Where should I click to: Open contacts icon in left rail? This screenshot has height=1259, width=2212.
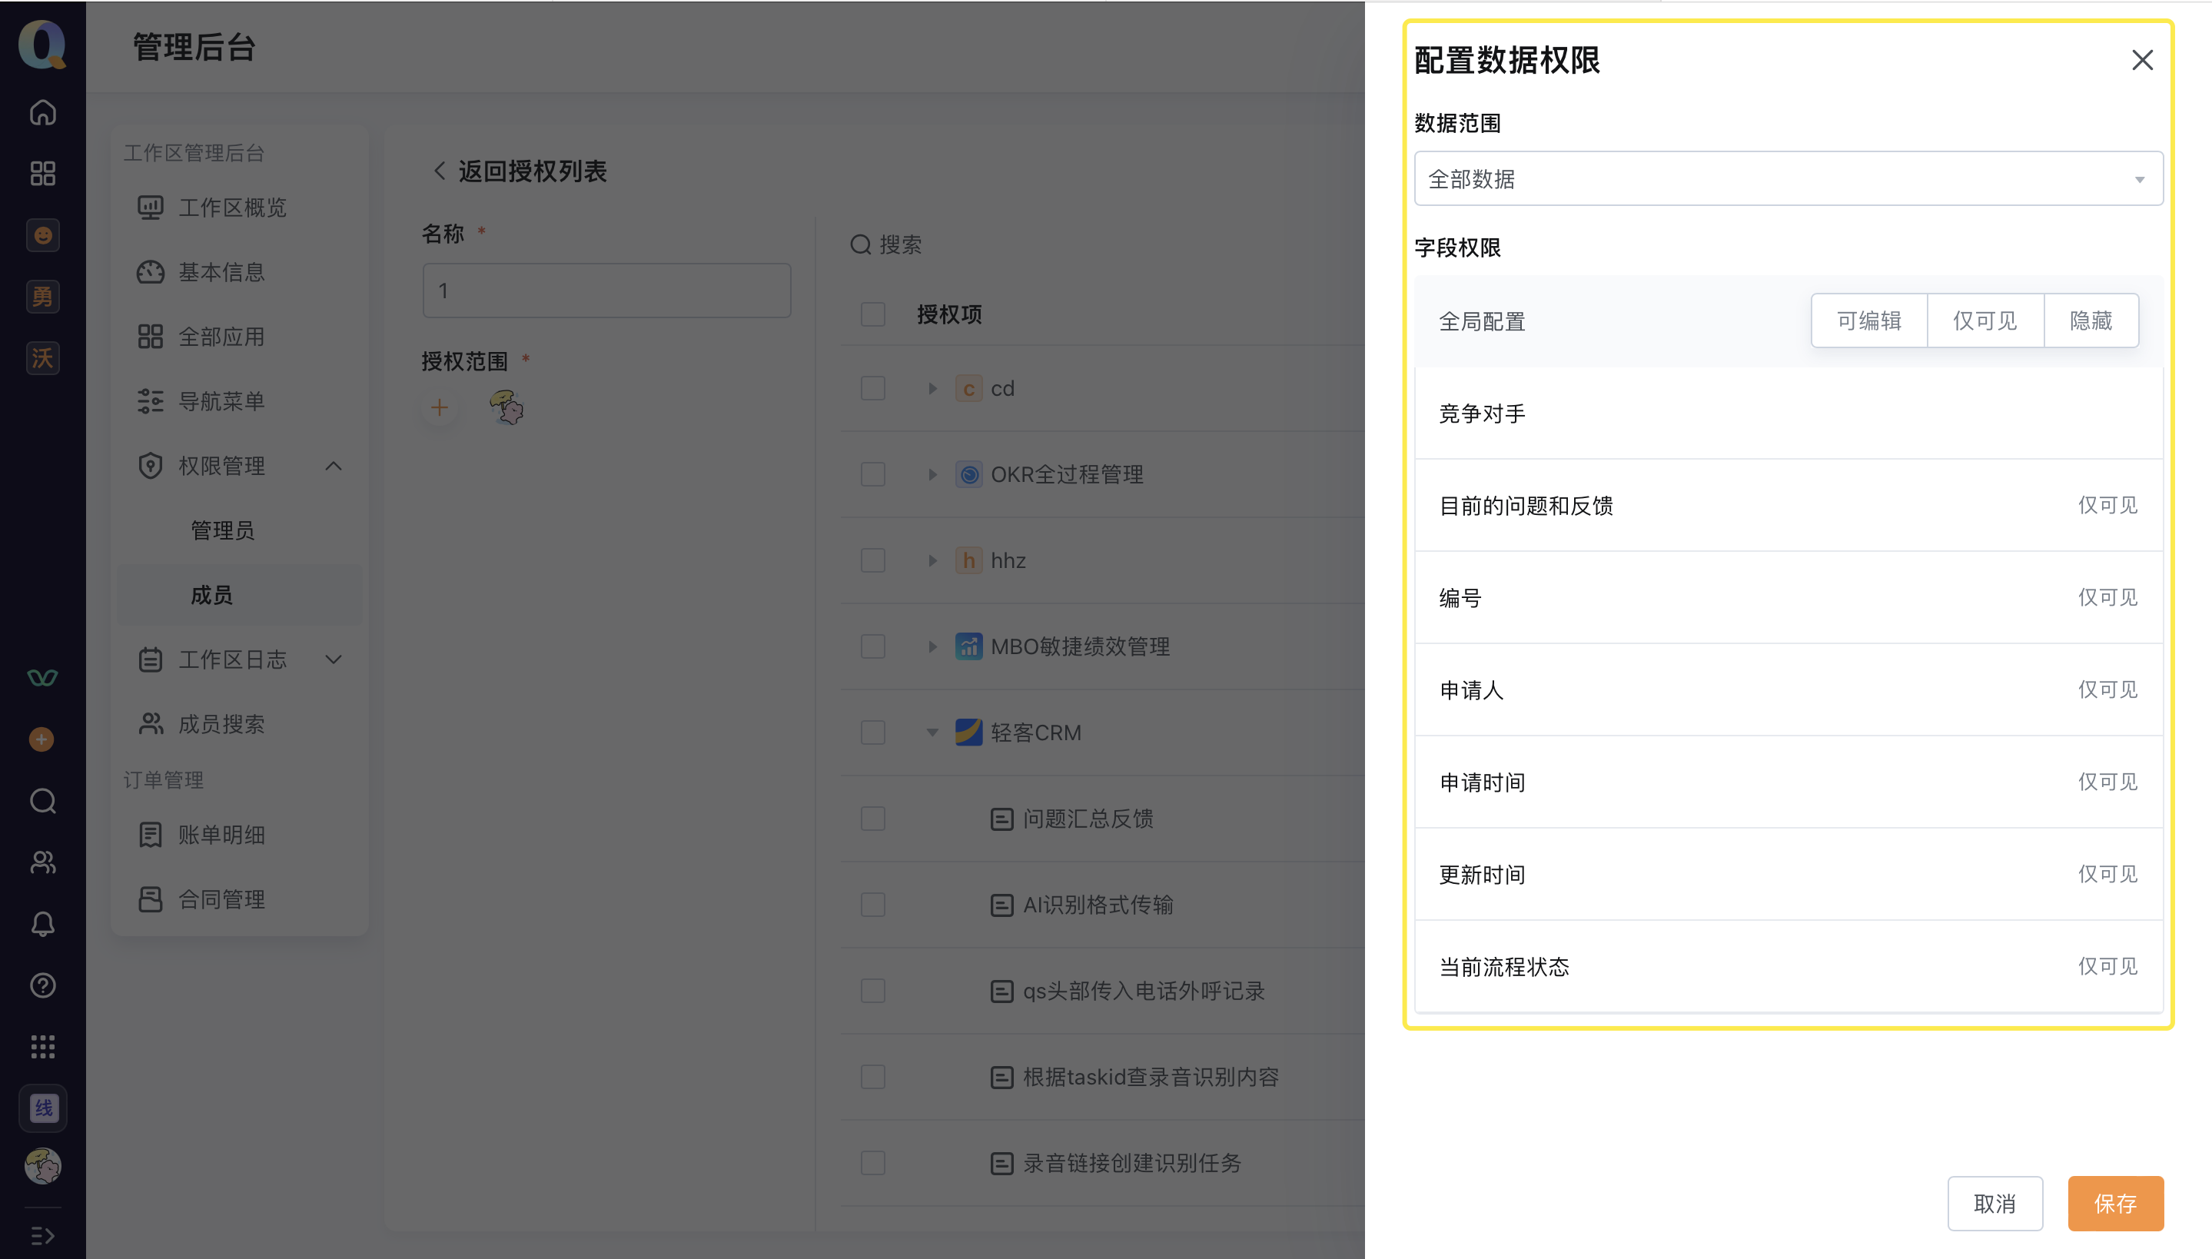pyautogui.click(x=42, y=862)
